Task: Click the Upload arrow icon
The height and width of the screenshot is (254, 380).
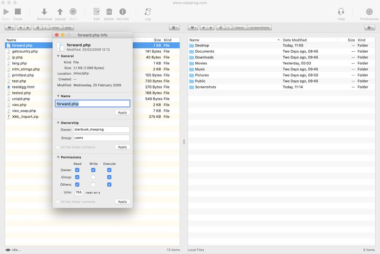Action: point(60,12)
